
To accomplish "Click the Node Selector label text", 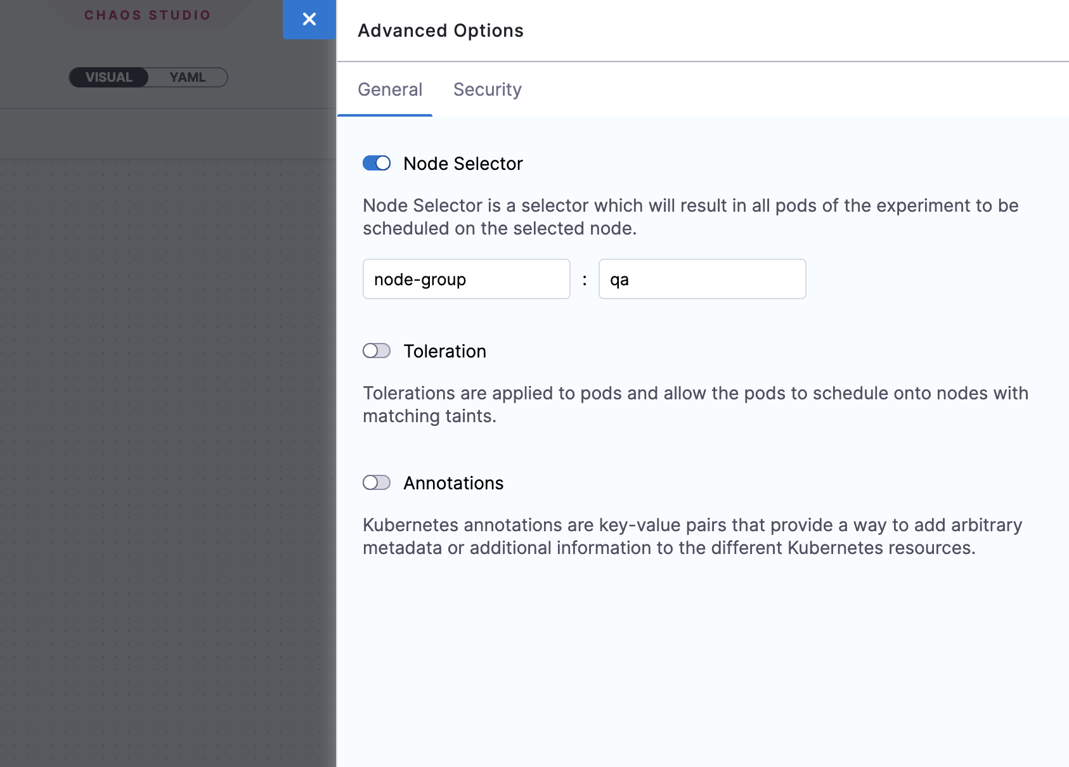I will click(x=462, y=164).
